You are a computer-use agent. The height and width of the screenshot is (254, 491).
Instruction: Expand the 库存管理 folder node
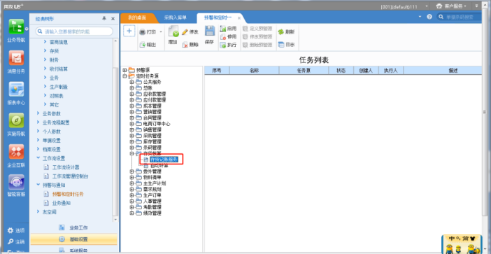coord(131,141)
